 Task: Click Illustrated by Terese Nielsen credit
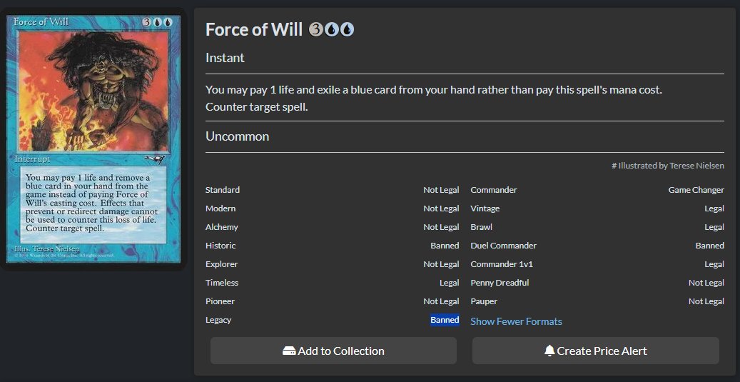668,166
